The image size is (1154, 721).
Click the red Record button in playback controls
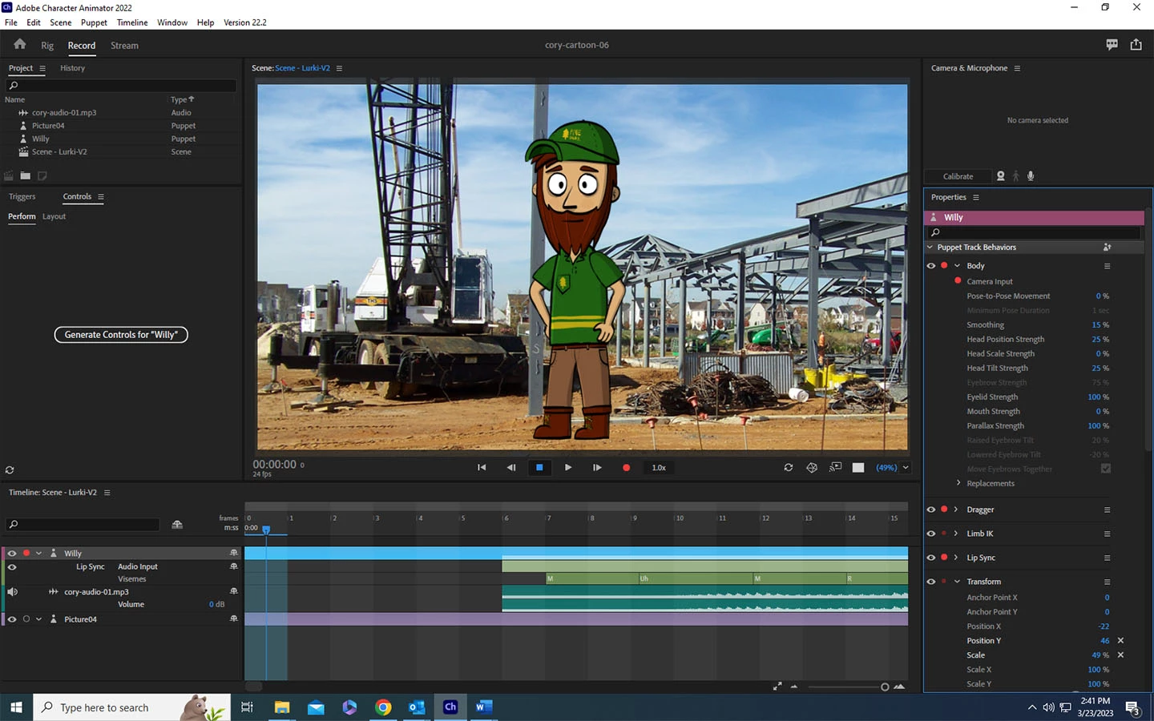[626, 468]
